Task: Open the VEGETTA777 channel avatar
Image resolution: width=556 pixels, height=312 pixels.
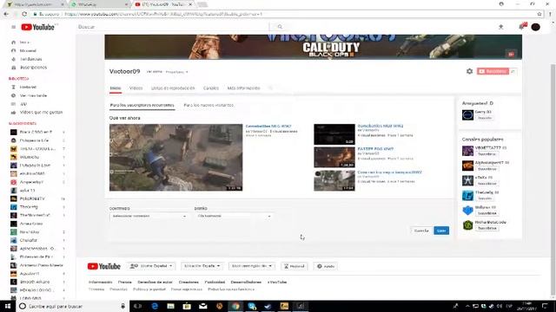Action: [x=467, y=151]
